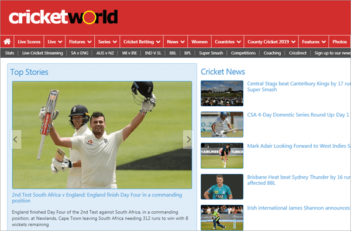351x231 pixels.
Task: Open Super Smash sub navigation link
Action: [x=211, y=53]
